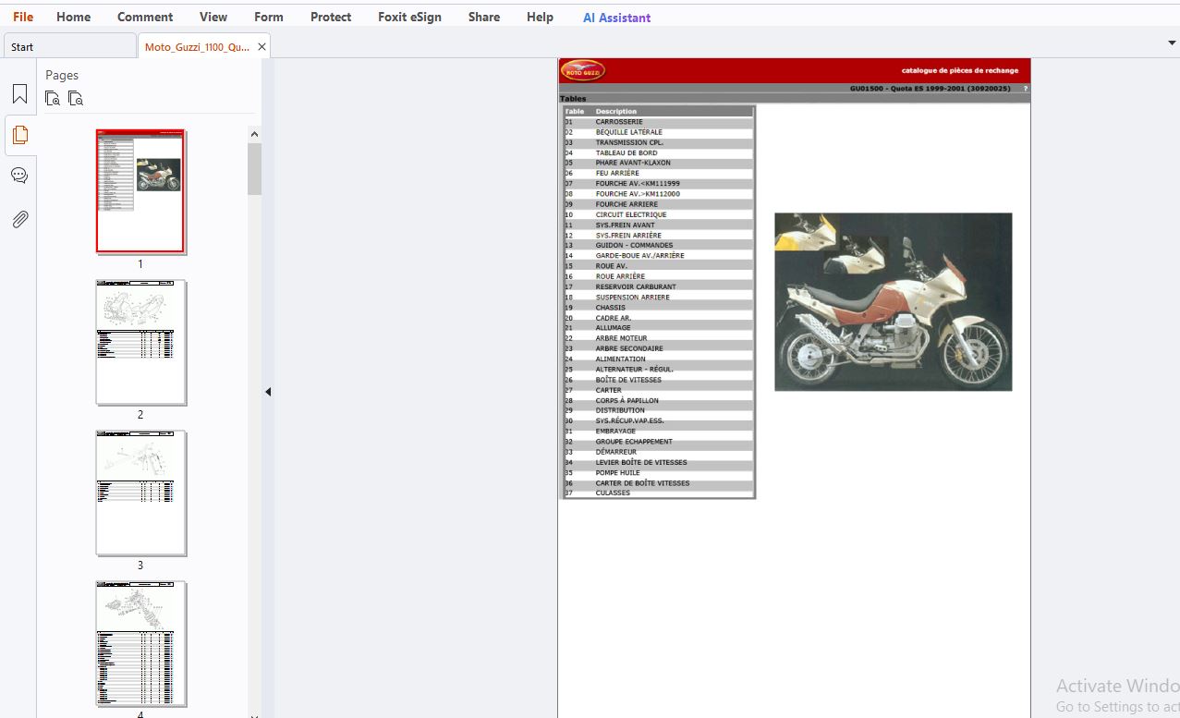The image size is (1180, 718).
Task: Click the Pages panel scrollbar thumb
Action: tap(255, 168)
